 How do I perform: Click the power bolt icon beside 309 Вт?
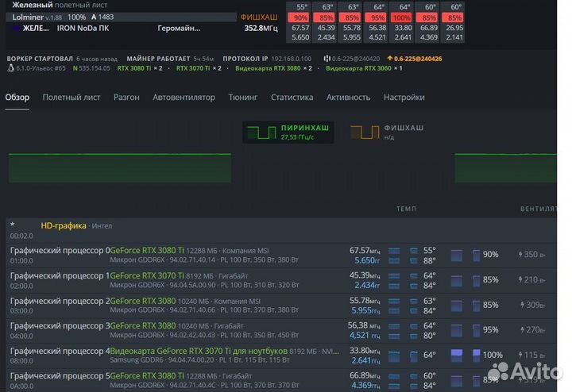(523, 305)
